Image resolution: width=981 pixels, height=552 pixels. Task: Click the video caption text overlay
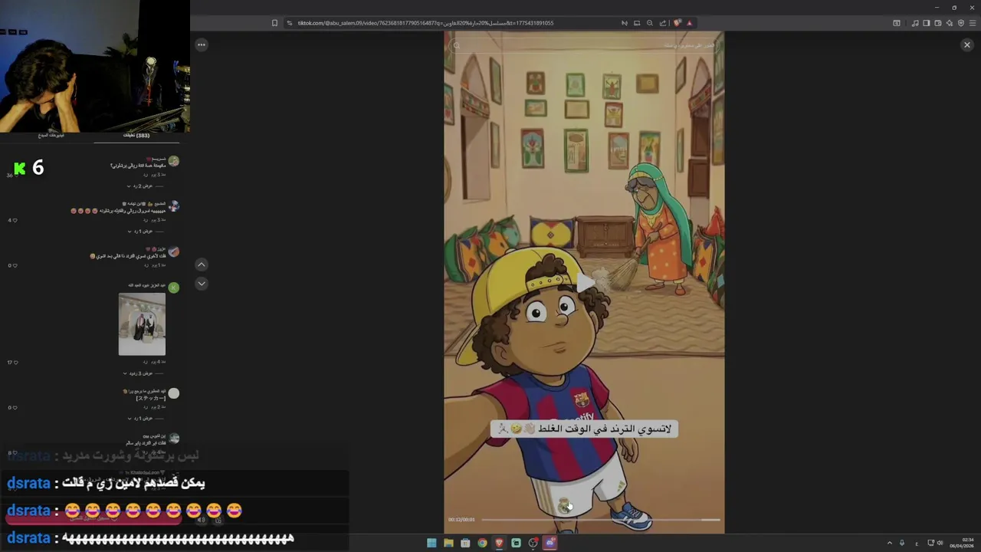pyautogui.click(x=584, y=429)
